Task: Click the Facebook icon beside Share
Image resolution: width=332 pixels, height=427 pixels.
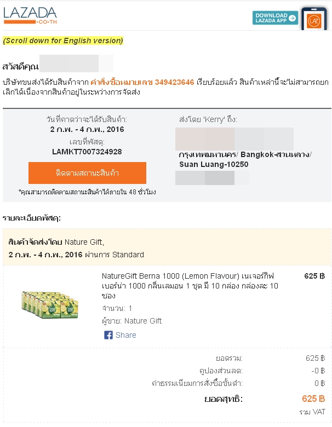Action: click(x=108, y=335)
